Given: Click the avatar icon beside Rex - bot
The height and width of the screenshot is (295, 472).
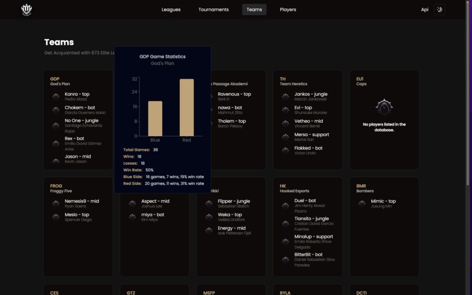Looking at the screenshot, I should click(x=56, y=144).
